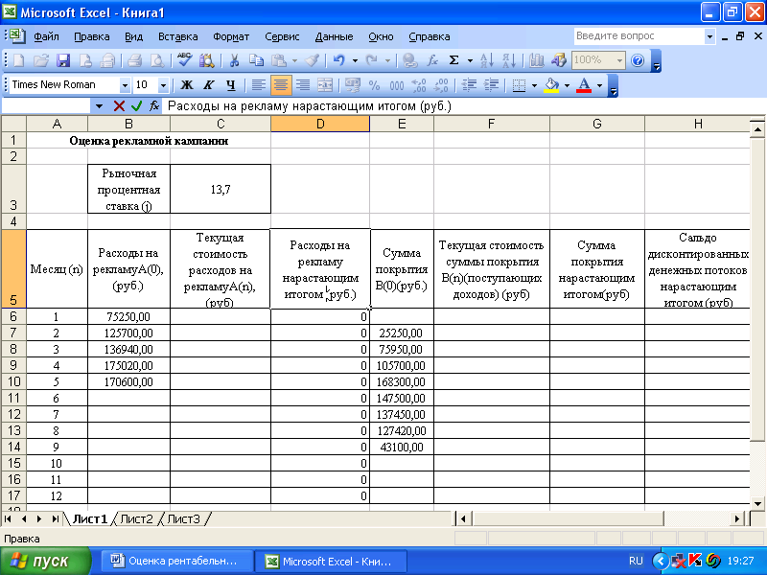Apply red Font Color letter A
767x575 pixels.
tap(584, 85)
